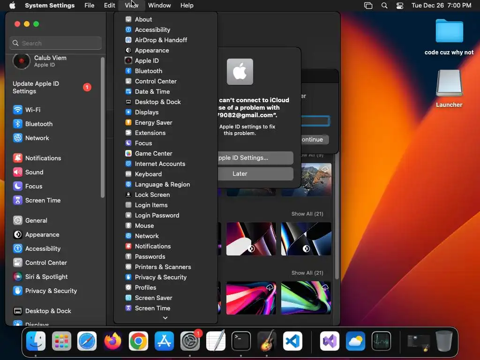Click Apple ID Settings... button
The image size is (480, 360).
(x=255, y=157)
